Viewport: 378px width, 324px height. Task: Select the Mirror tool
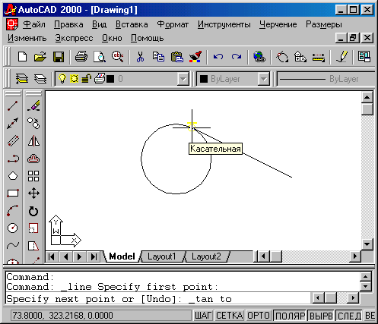33,141
